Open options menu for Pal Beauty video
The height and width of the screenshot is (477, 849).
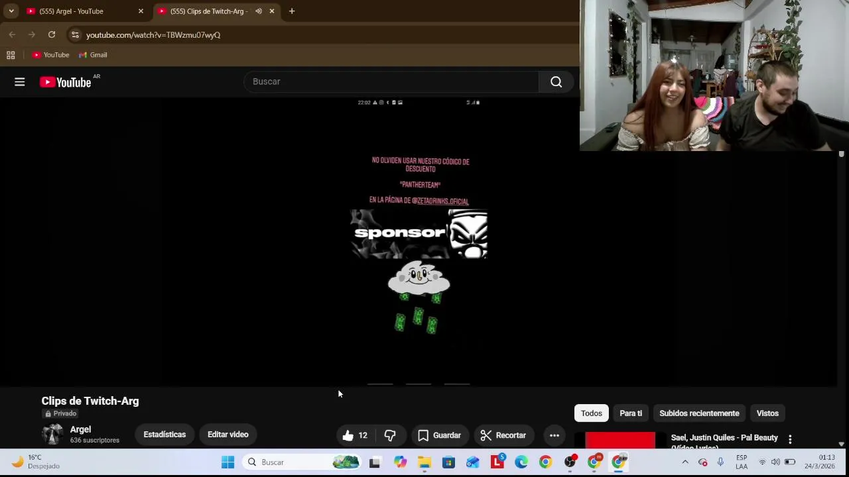(x=790, y=439)
